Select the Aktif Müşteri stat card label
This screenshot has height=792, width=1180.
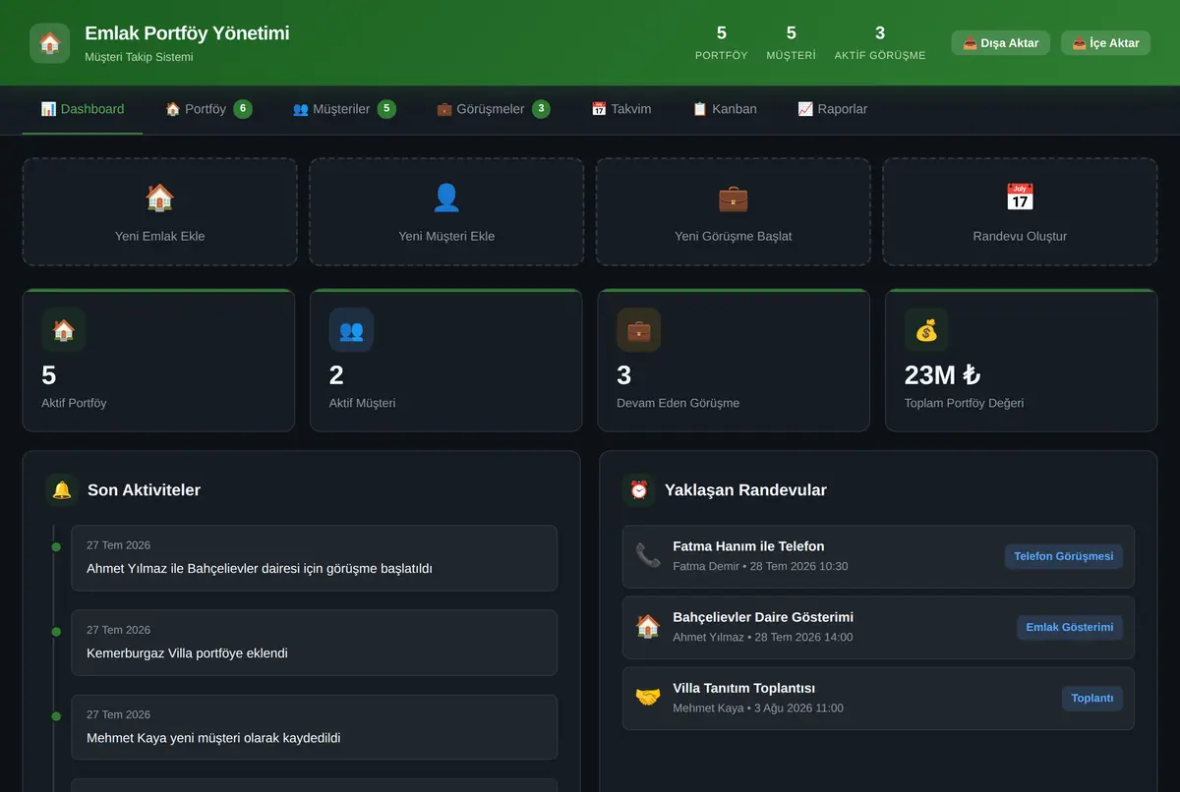click(x=362, y=403)
